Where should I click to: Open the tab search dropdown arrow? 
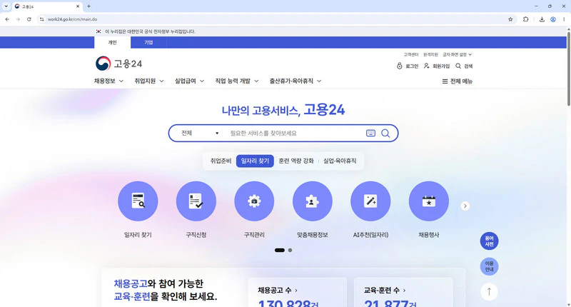[x=6, y=6]
